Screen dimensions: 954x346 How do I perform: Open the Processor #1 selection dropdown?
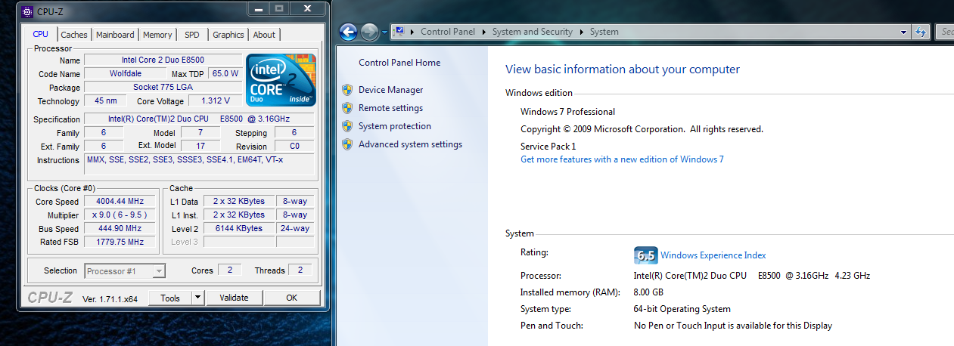159,270
